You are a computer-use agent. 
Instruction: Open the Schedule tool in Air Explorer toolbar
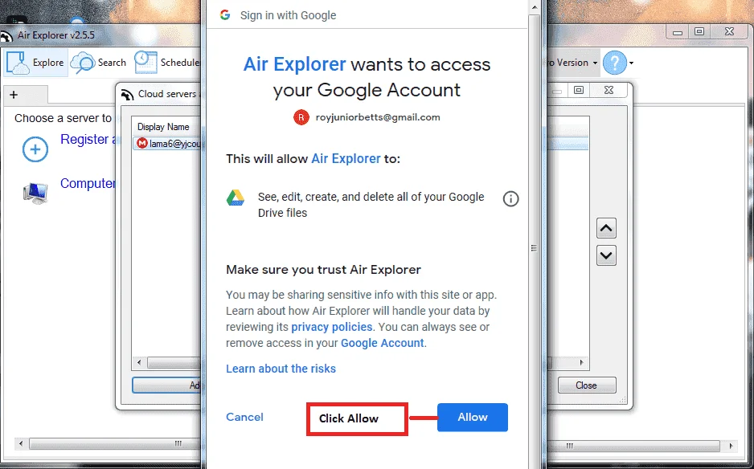(x=166, y=63)
